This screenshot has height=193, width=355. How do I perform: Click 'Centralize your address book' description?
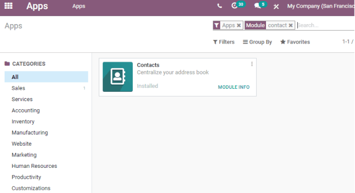(173, 72)
